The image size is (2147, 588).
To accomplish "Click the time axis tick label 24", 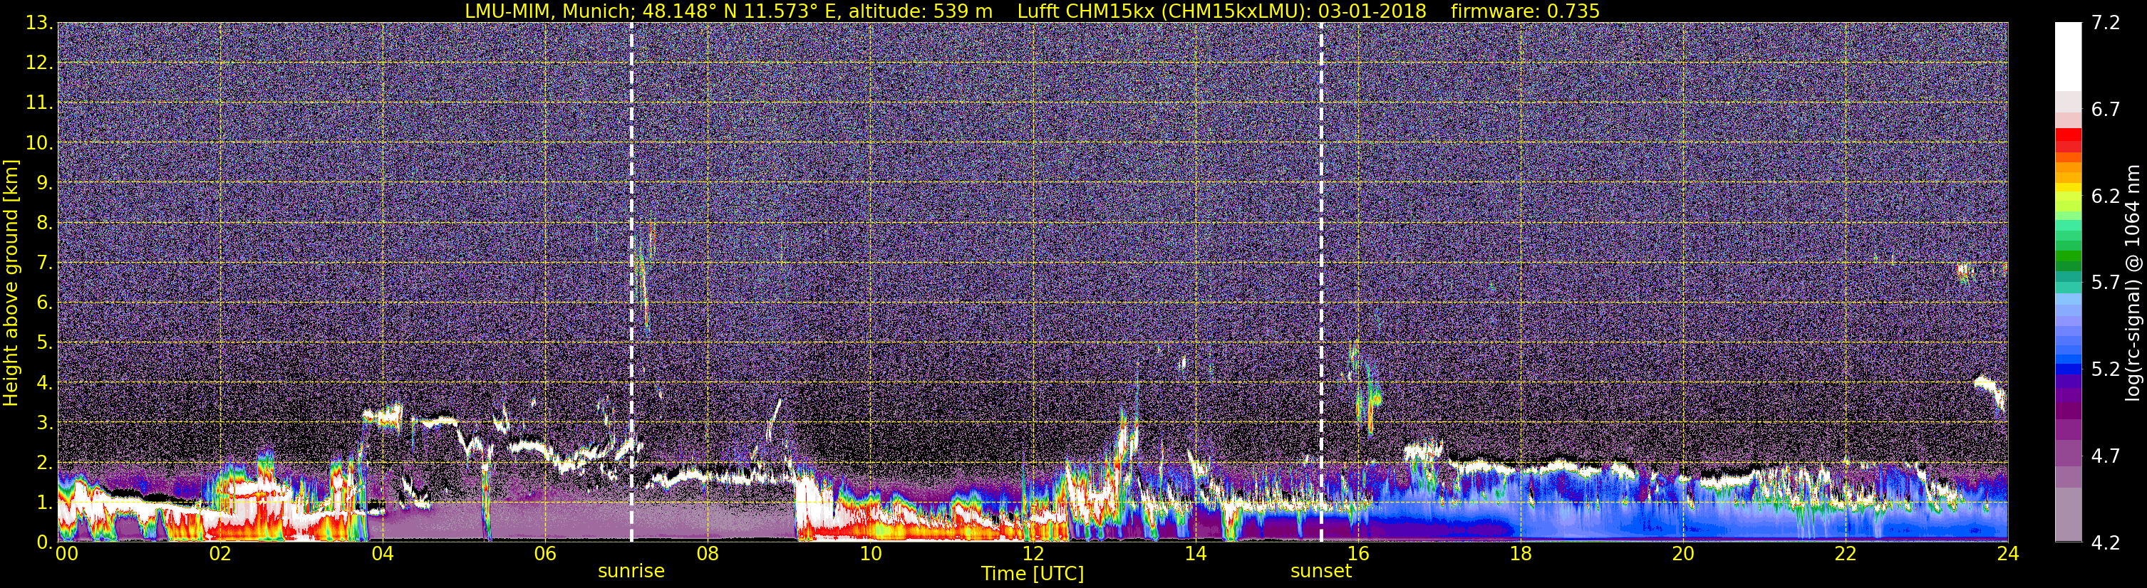I will point(2007,554).
